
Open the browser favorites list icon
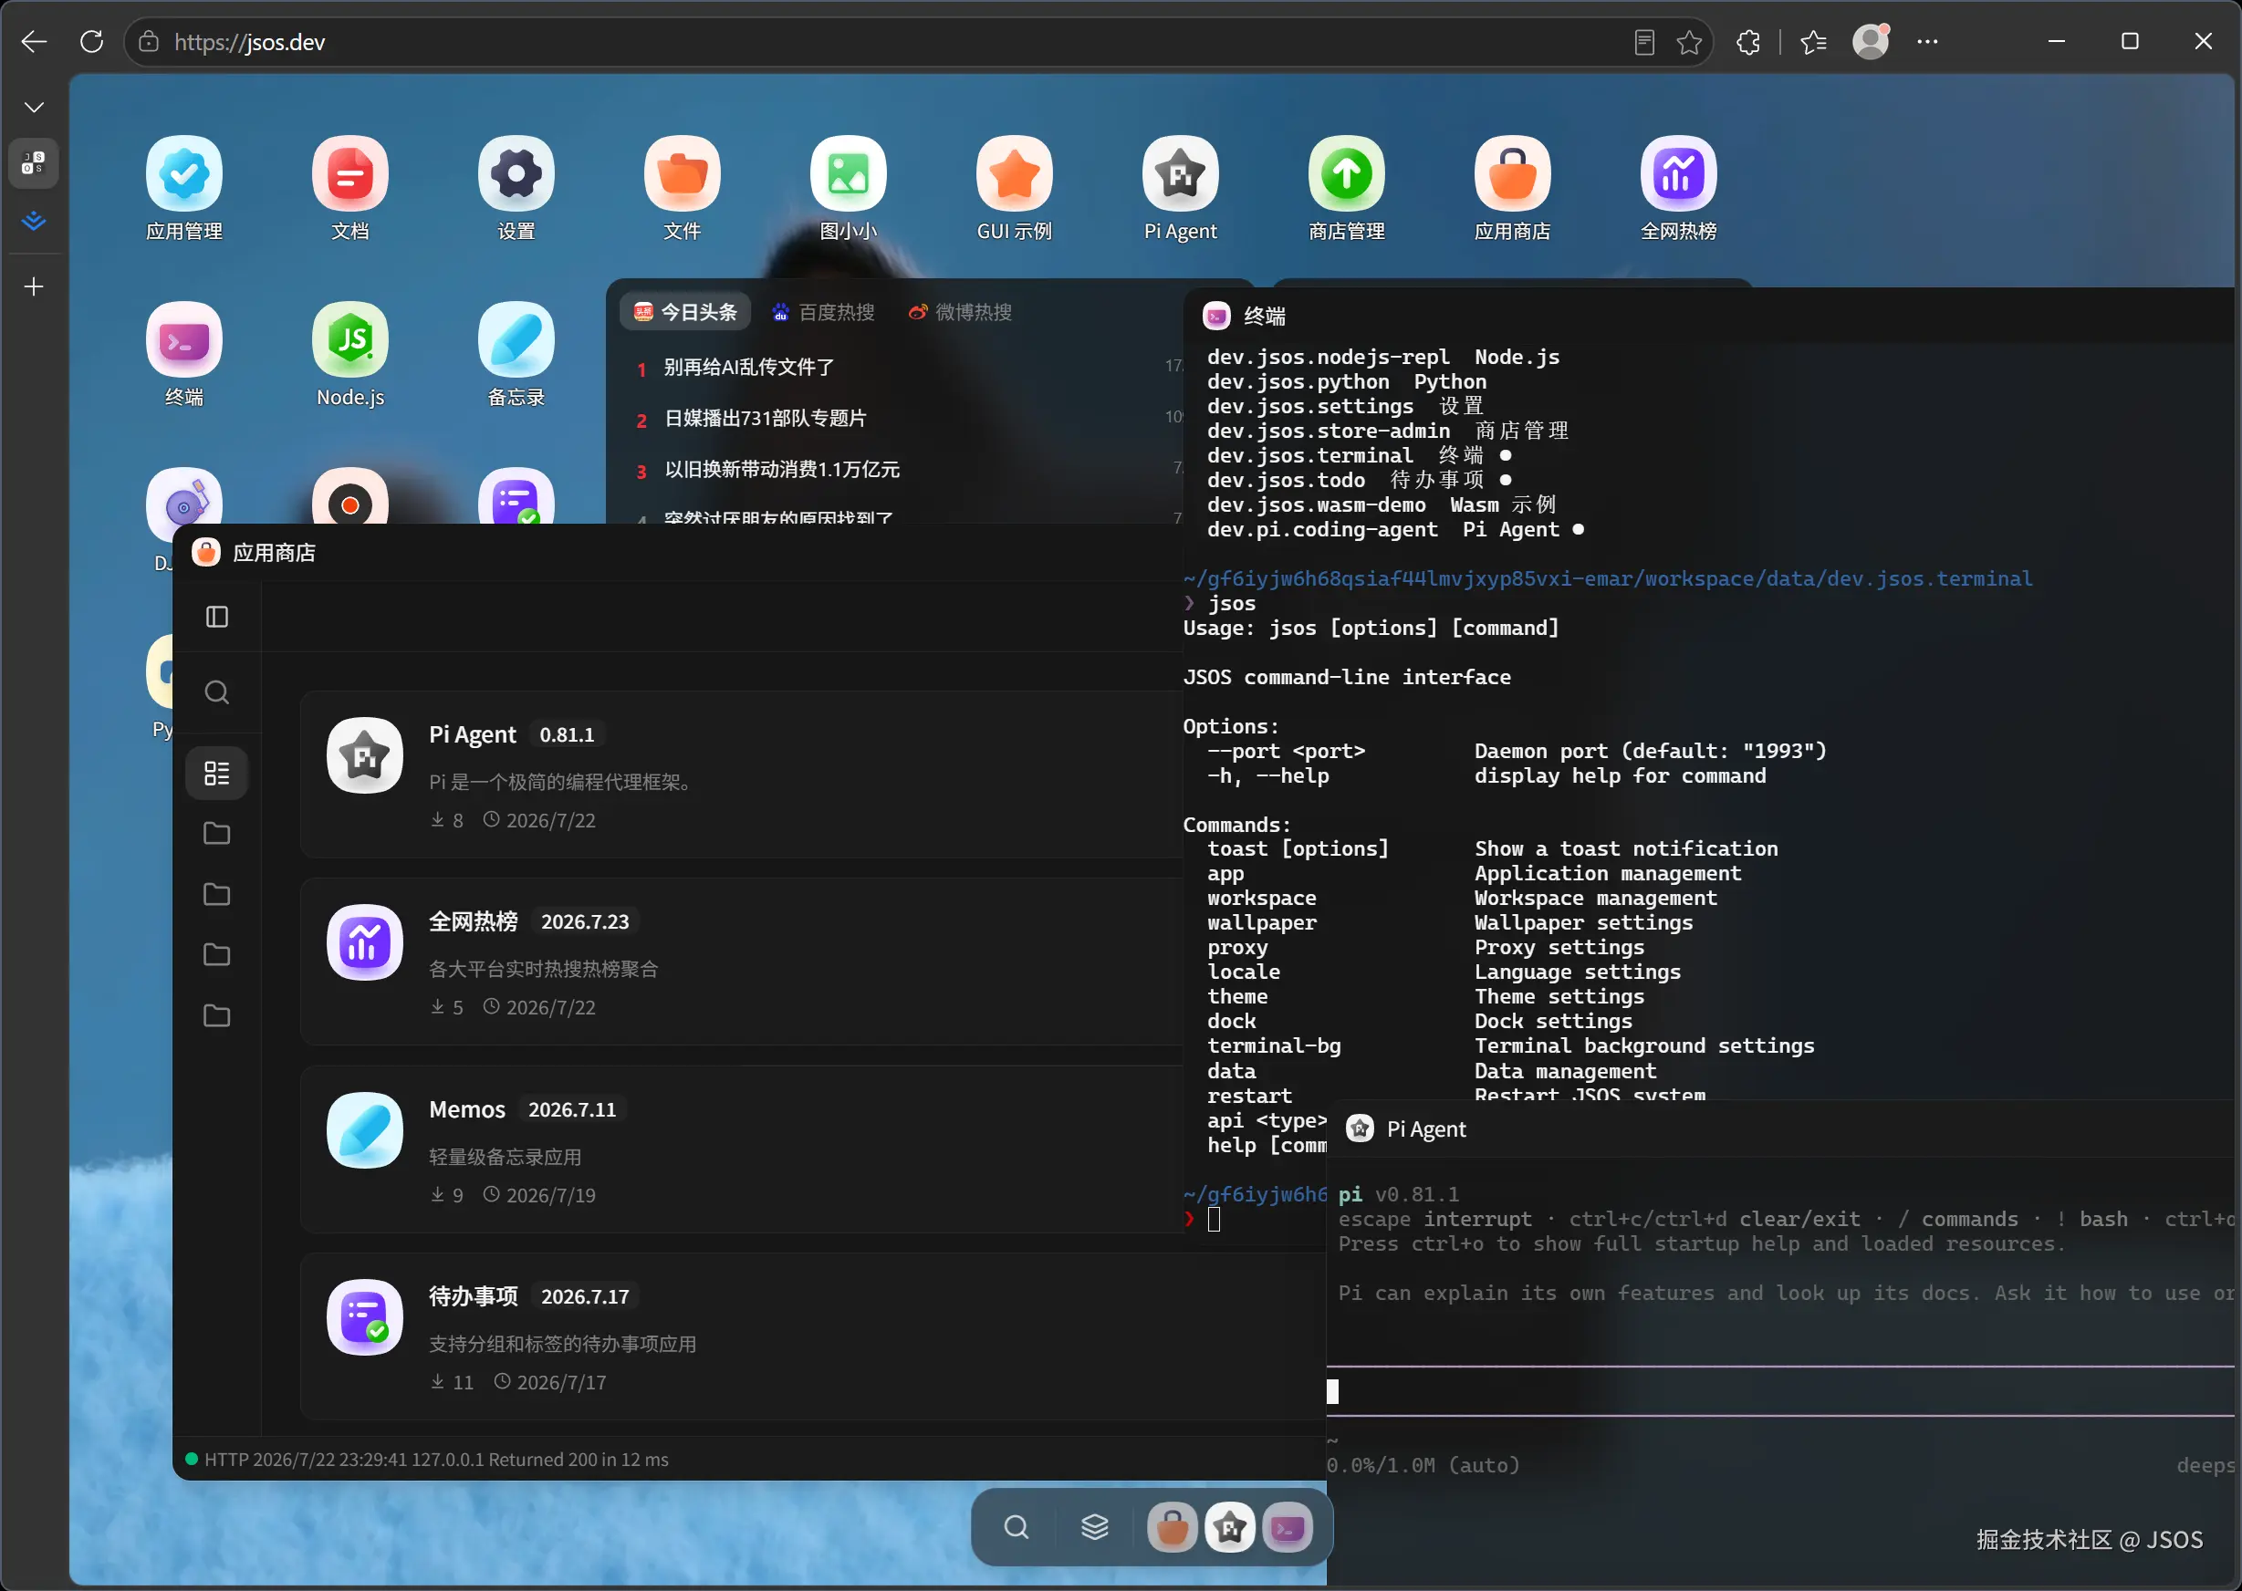point(1813,42)
